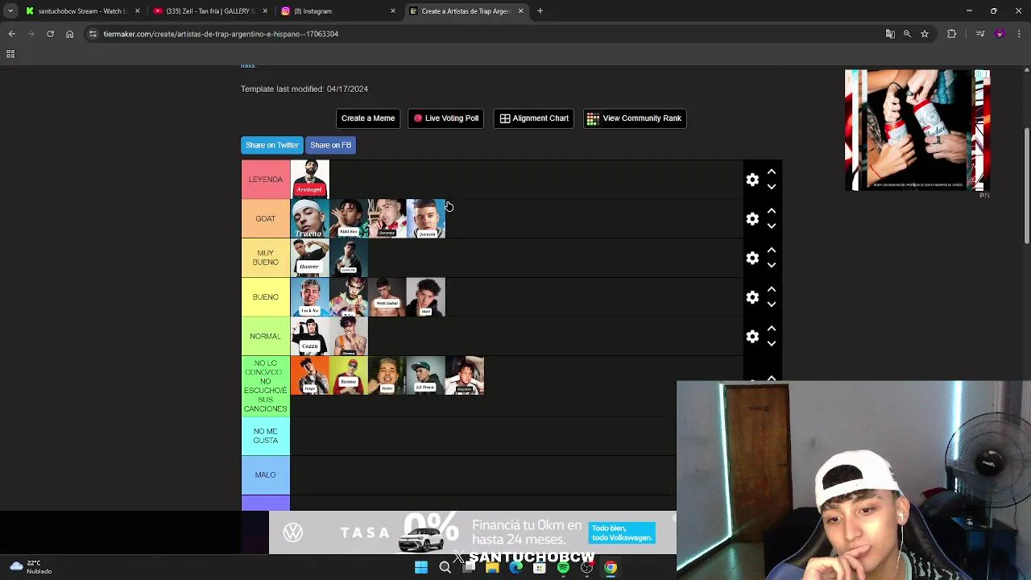The height and width of the screenshot is (580, 1031).
Task: Open the zoom indicator in address bar
Action: [x=907, y=34]
